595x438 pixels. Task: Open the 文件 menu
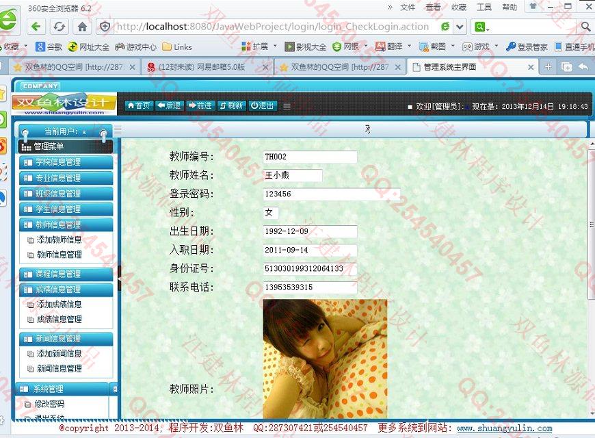point(408,8)
